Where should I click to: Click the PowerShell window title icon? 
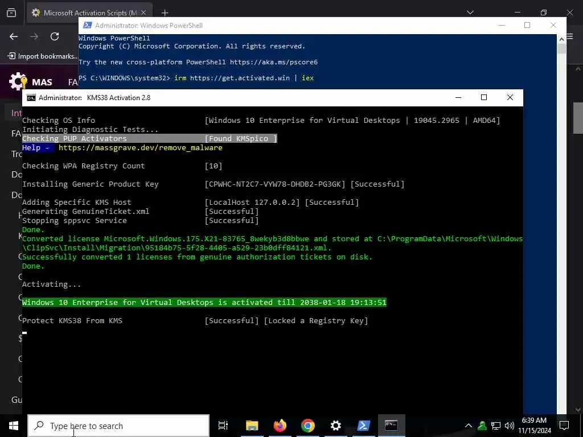87,25
